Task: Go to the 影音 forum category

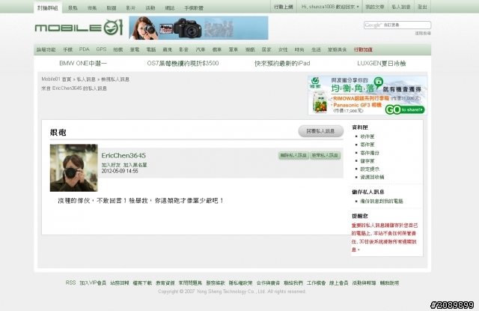Action: coord(184,49)
